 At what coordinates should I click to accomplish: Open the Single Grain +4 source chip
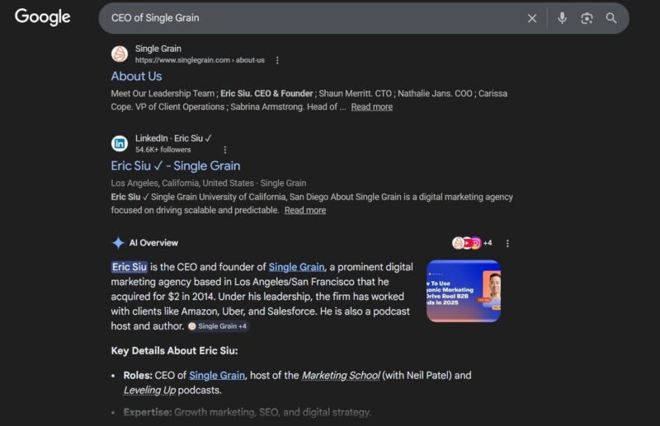218,326
